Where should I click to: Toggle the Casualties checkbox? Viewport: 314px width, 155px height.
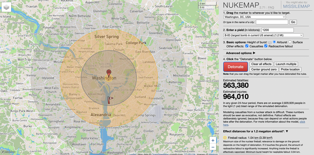(247, 46)
